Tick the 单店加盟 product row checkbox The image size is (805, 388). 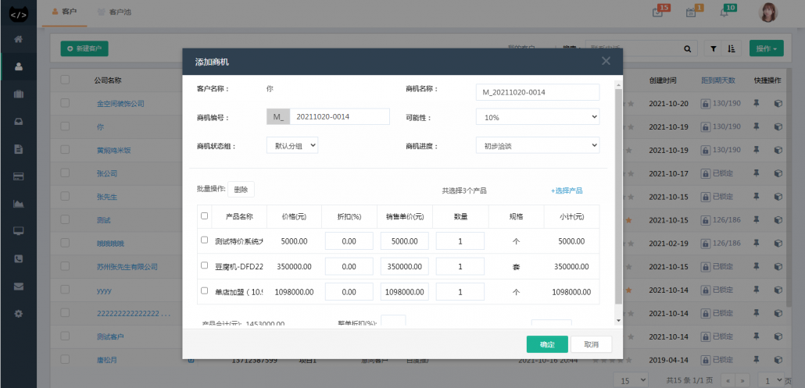point(205,292)
